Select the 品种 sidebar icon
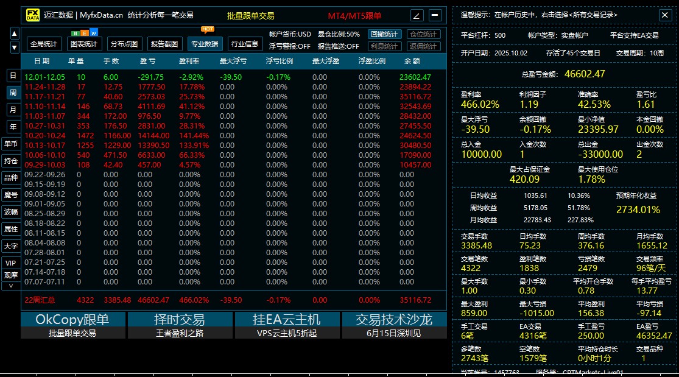The height and width of the screenshot is (377, 679). click(x=10, y=178)
